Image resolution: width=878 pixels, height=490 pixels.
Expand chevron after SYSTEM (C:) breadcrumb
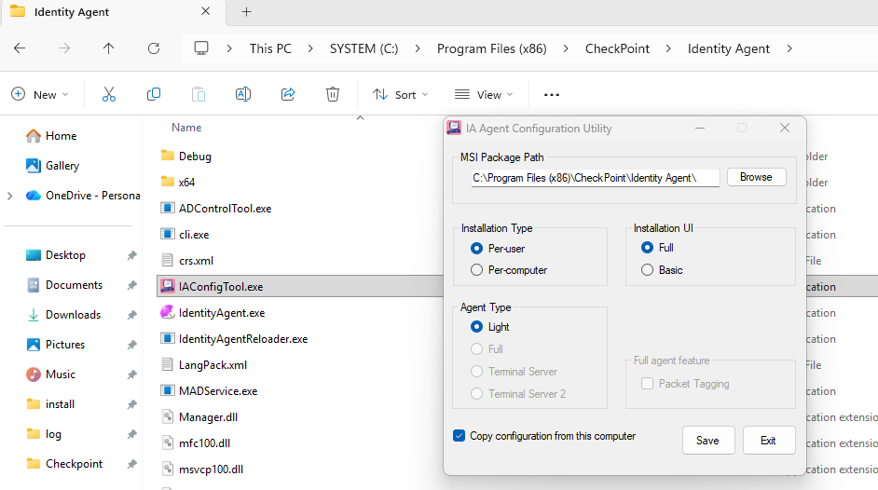coord(418,48)
